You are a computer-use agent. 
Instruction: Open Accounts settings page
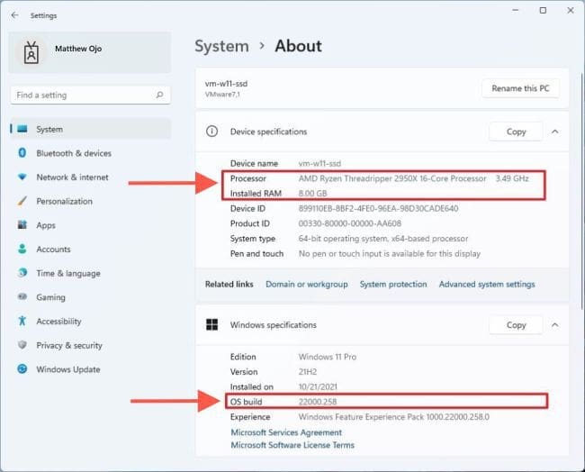(53, 250)
